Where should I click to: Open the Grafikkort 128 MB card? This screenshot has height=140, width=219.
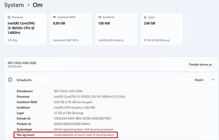coord(116,29)
